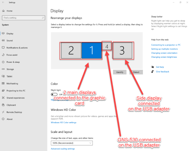Click the Clipboard icon
Viewport: 189px width, 151px height.
[x=3, y=105]
